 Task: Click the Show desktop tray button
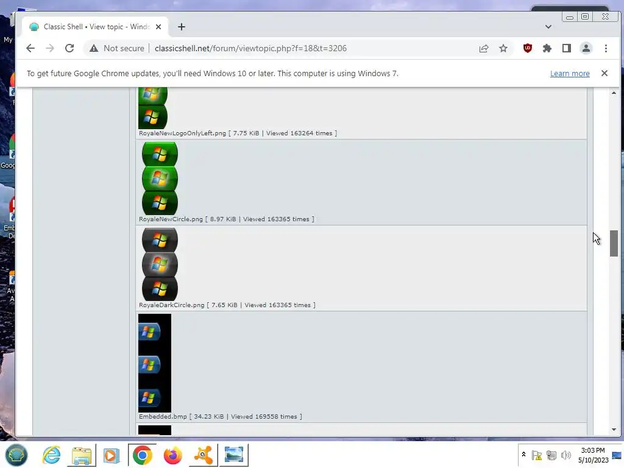click(x=617, y=455)
